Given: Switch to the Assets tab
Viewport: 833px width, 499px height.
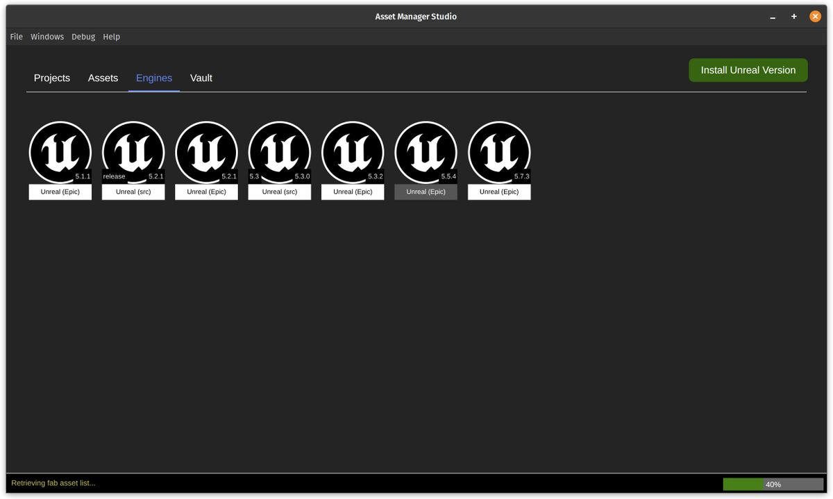Looking at the screenshot, I should click(x=103, y=78).
